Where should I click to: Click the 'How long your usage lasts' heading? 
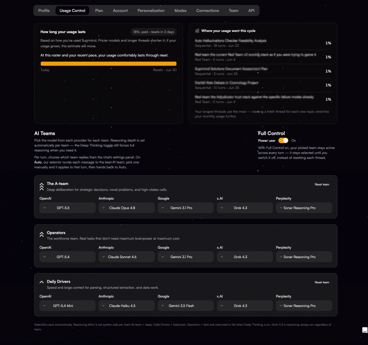pos(63,32)
